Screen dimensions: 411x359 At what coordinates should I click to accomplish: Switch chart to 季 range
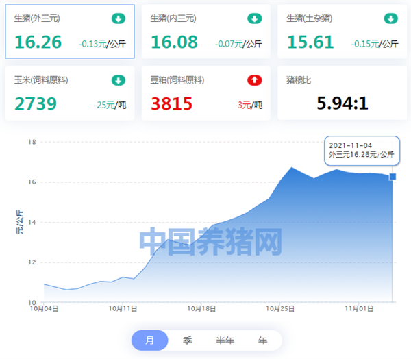[x=187, y=340]
